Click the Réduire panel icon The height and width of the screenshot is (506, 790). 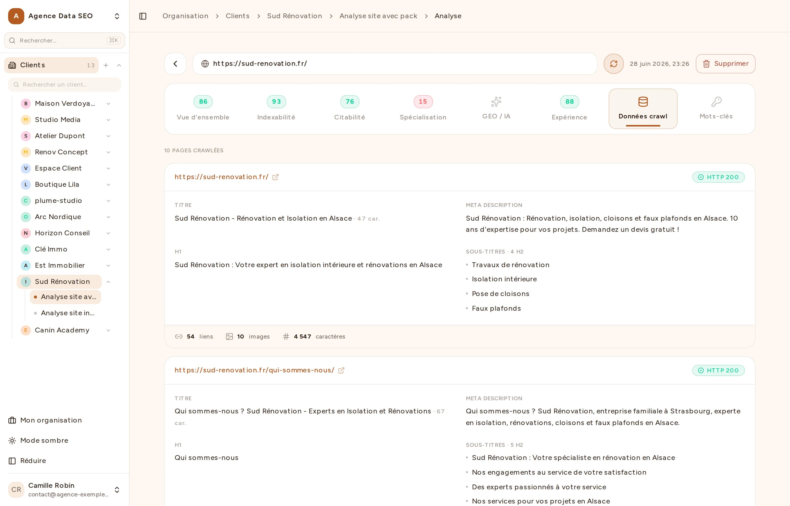(12, 461)
